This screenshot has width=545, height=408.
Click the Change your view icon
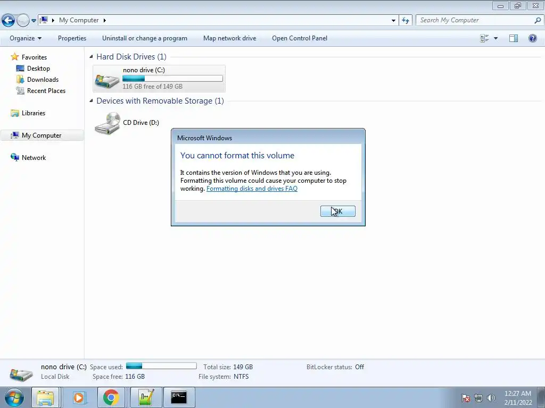[x=484, y=38]
